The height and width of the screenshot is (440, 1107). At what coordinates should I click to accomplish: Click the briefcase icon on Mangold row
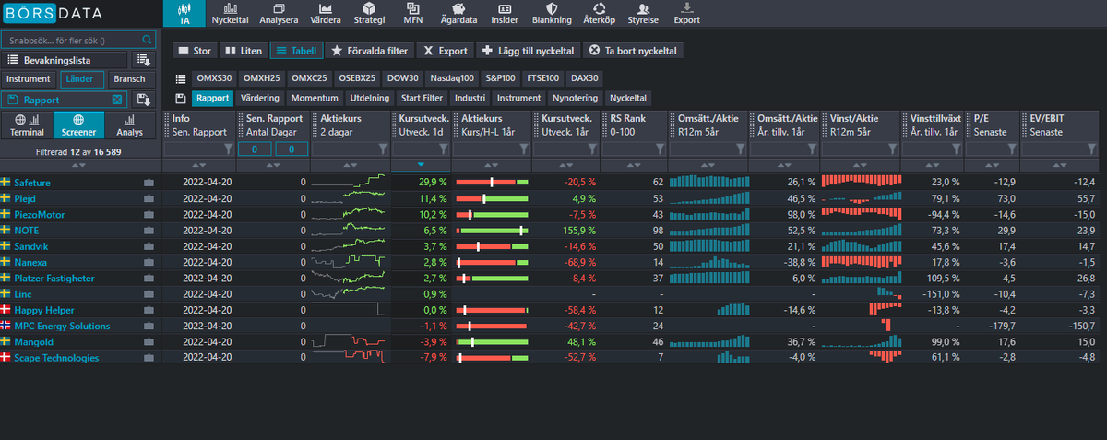click(149, 341)
